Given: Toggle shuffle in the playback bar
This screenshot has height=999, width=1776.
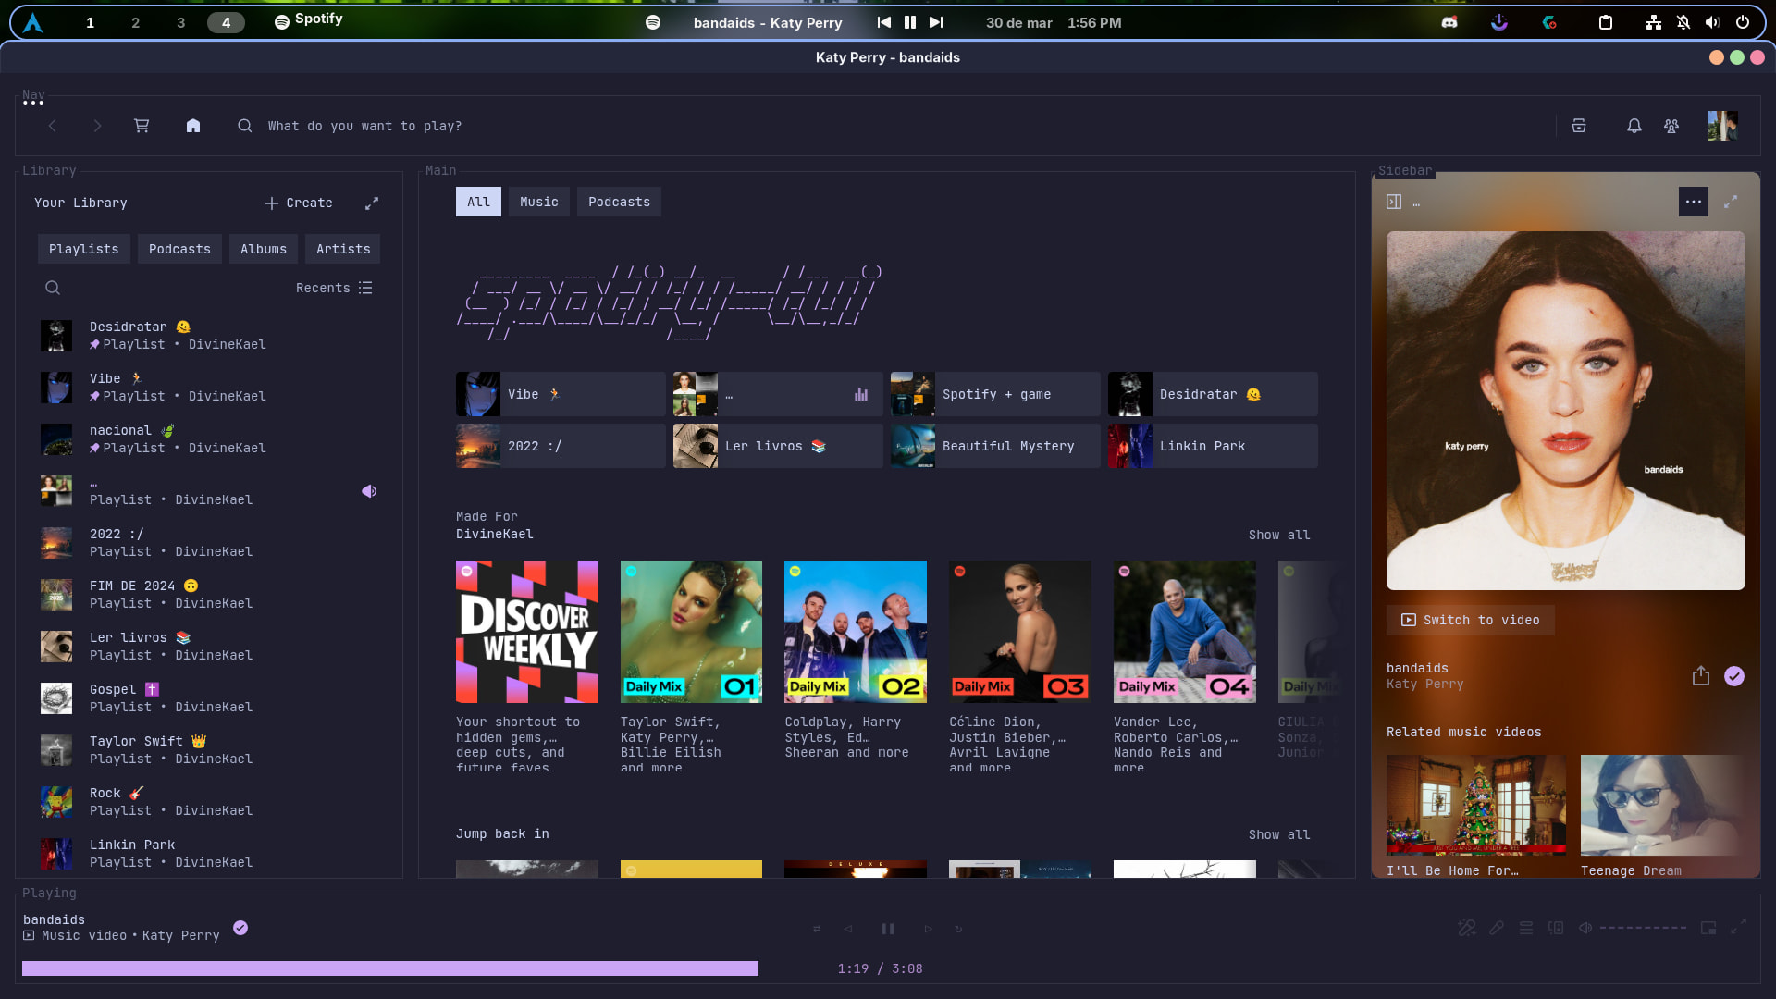Looking at the screenshot, I should pos(817,929).
